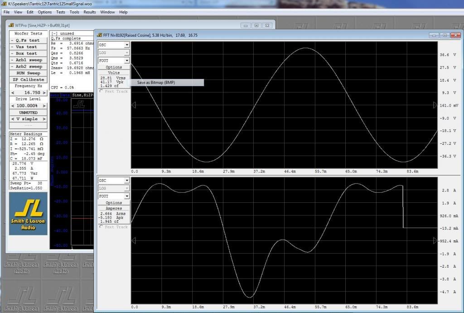Run the Q,Fs test
Image resolution: width=464 pixels, height=313 pixels.
pos(28,40)
